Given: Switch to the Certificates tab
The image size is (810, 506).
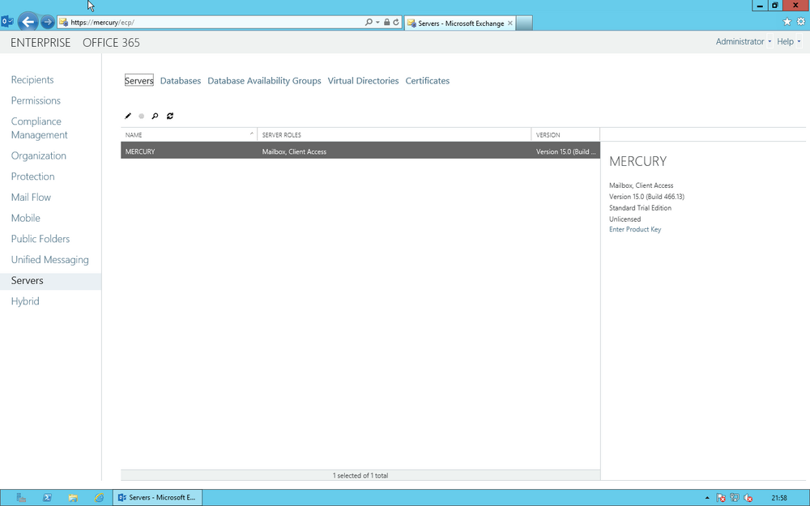Looking at the screenshot, I should [427, 80].
